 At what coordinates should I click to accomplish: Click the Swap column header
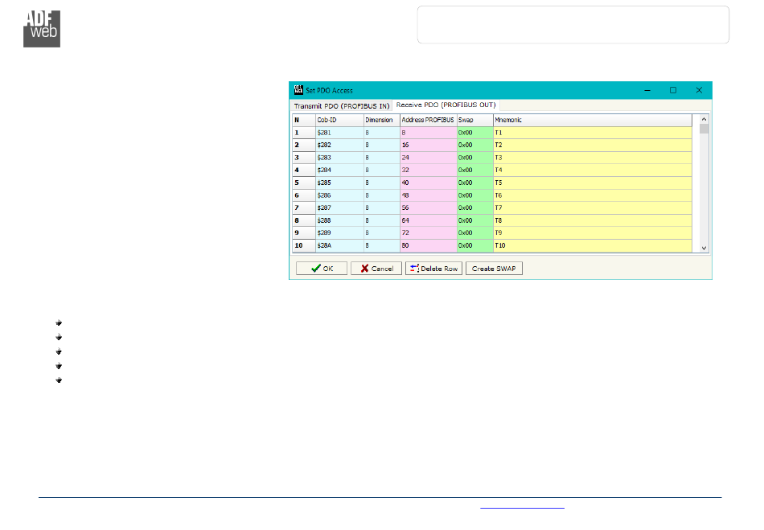pyautogui.click(x=475, y=120)
